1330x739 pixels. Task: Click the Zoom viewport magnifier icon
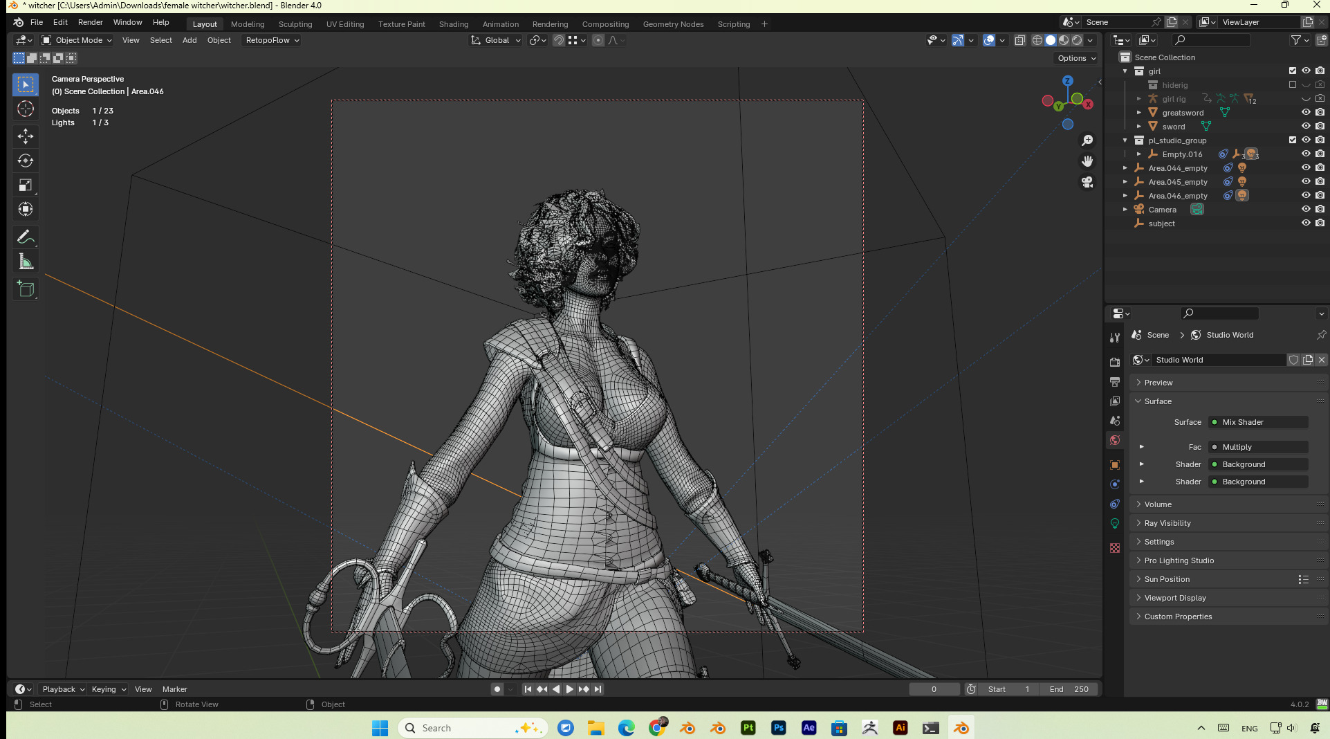coord(1087,140)
